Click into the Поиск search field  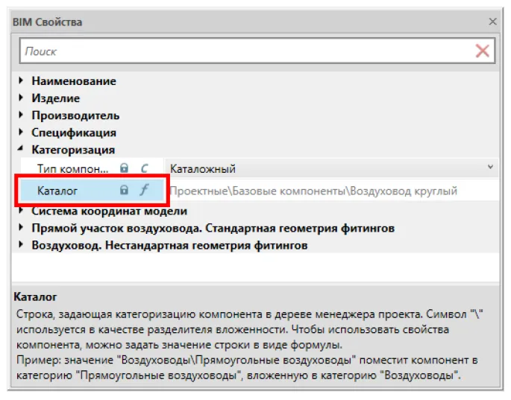[x=246, y=51]
